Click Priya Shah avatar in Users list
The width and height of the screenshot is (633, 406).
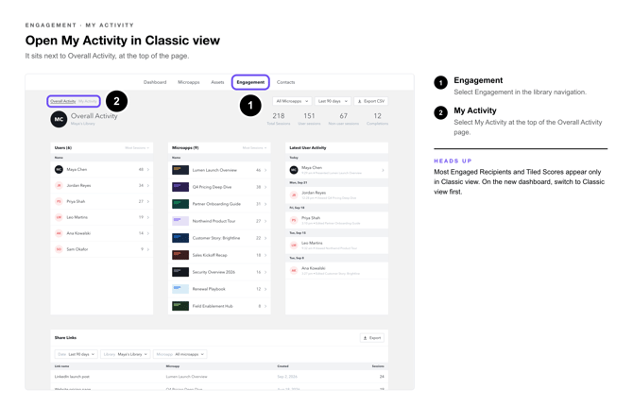tap(59, 201)
